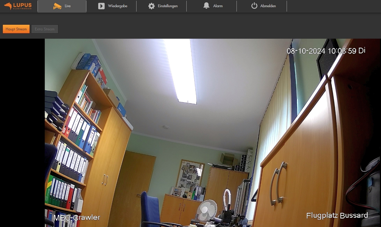Image resolution: width=381 pixels, height=227 pixels.
Task: Click the Abmelden power icon
Action: click(254, 6)
